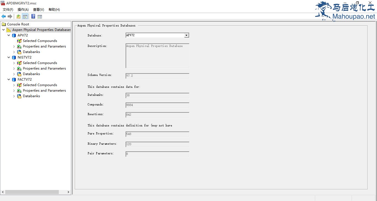This screenshot has width=377, height=201.
Task: Open the 查看(V) menu
Action: click(39, 10)
